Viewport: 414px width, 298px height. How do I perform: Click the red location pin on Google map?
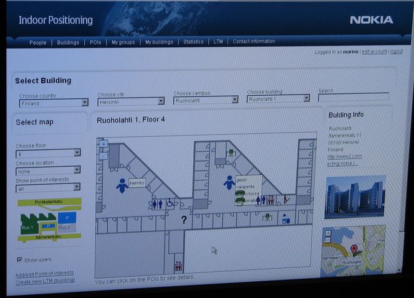pos(354,249)
